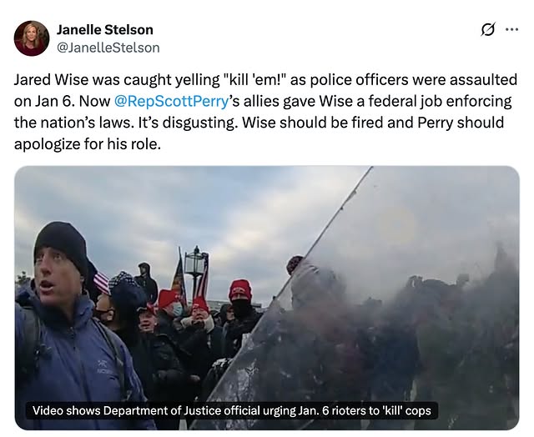The width and height of the screenshot is (534, 437).
Task: Click the Janelle Stelson display name
Action: pyautogui.click(x=104, y=30)
